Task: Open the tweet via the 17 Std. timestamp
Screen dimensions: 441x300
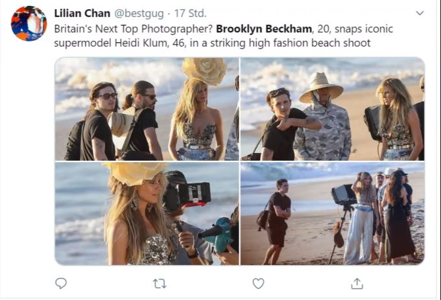Action: tap(190, 13)
